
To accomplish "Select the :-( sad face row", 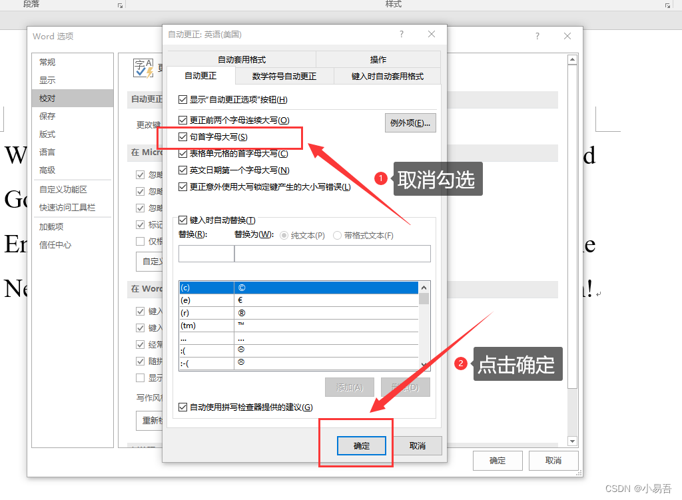I will [x=299, y=363].
